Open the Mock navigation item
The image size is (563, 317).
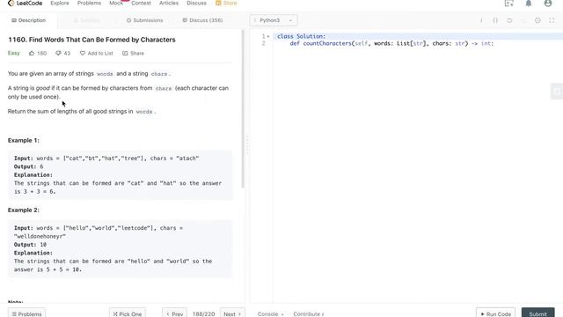coord(116,3)
